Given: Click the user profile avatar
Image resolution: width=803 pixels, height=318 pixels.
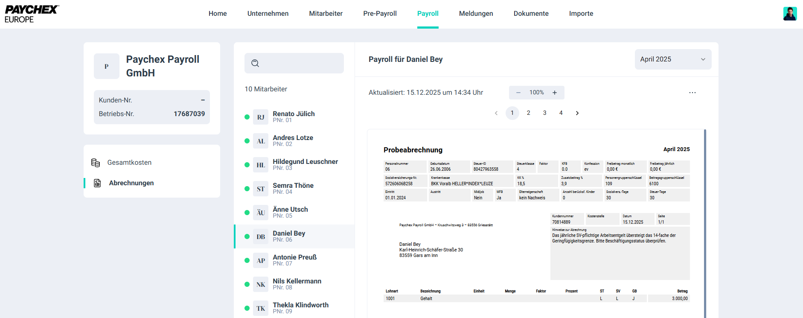Looking at the screenshot, I should point(790,14).
